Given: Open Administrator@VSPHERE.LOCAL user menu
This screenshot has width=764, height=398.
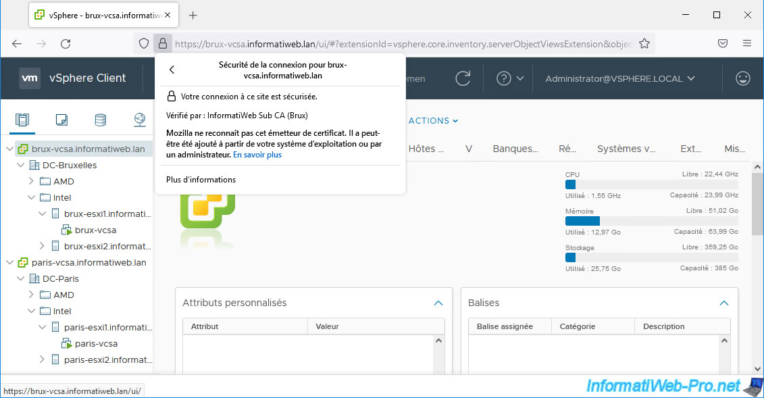Looking at the screenshot, I should (620, 78).
